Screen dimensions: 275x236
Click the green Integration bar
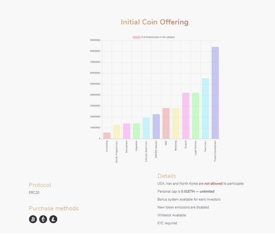(136, 131)
